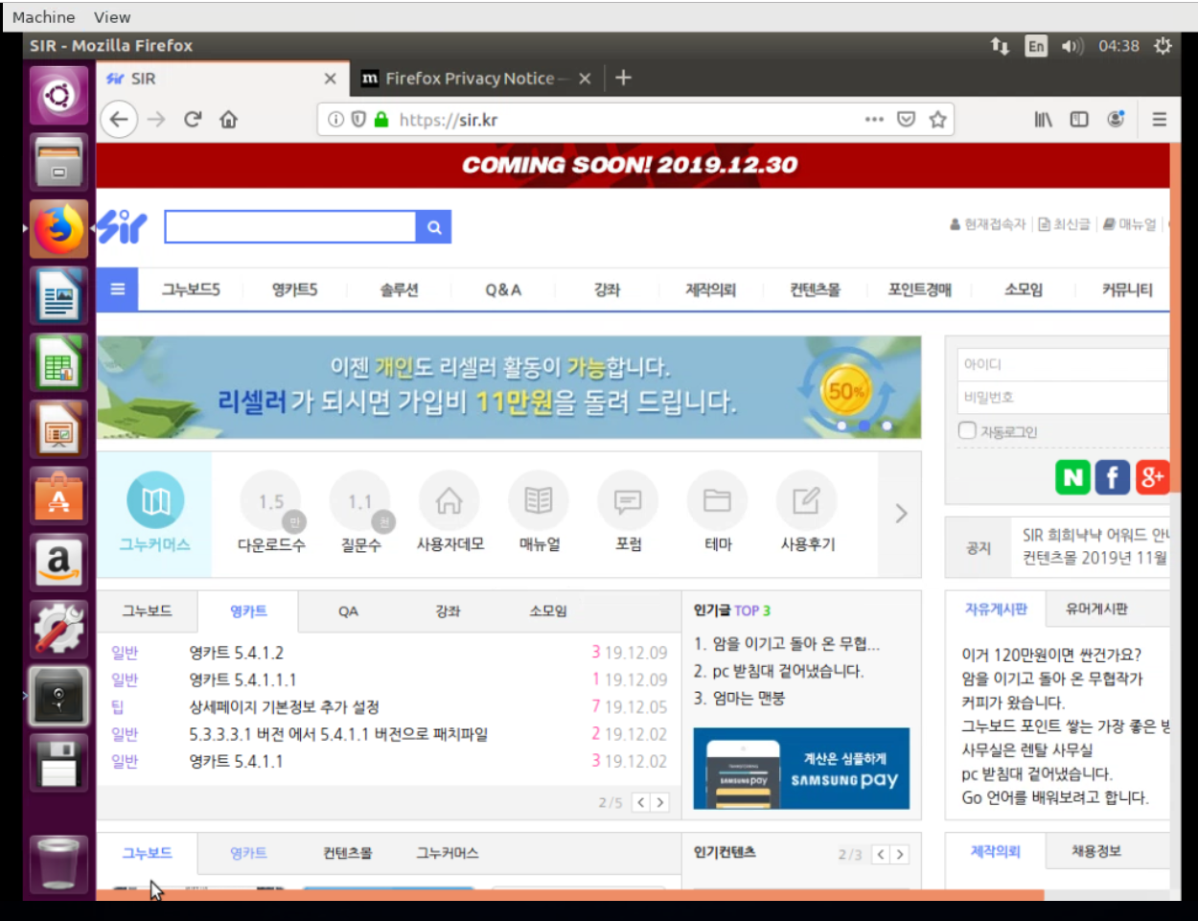This screenshot has width=1198, height=921.
Task: Toggle the Firefox sidebar view
Action: 1079,119
